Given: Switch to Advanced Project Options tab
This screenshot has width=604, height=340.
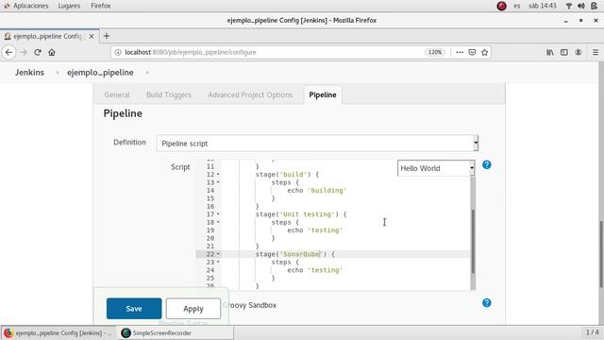Looking at the screenshot, I should pos(250,94).
